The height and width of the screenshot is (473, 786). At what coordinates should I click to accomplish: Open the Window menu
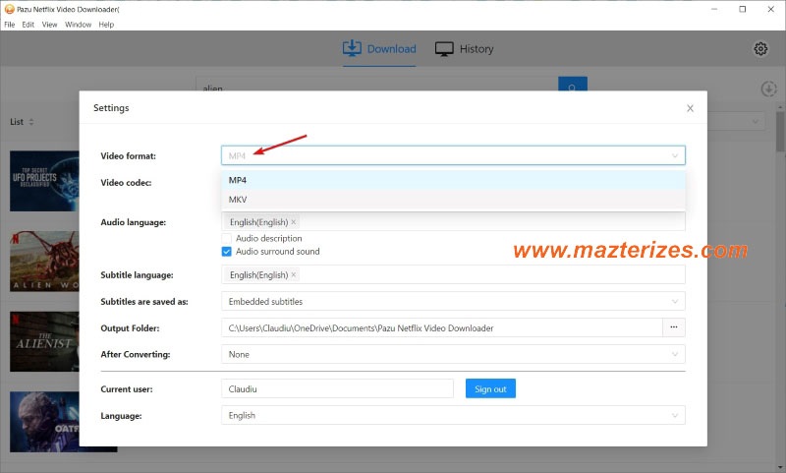coord(79,25)
